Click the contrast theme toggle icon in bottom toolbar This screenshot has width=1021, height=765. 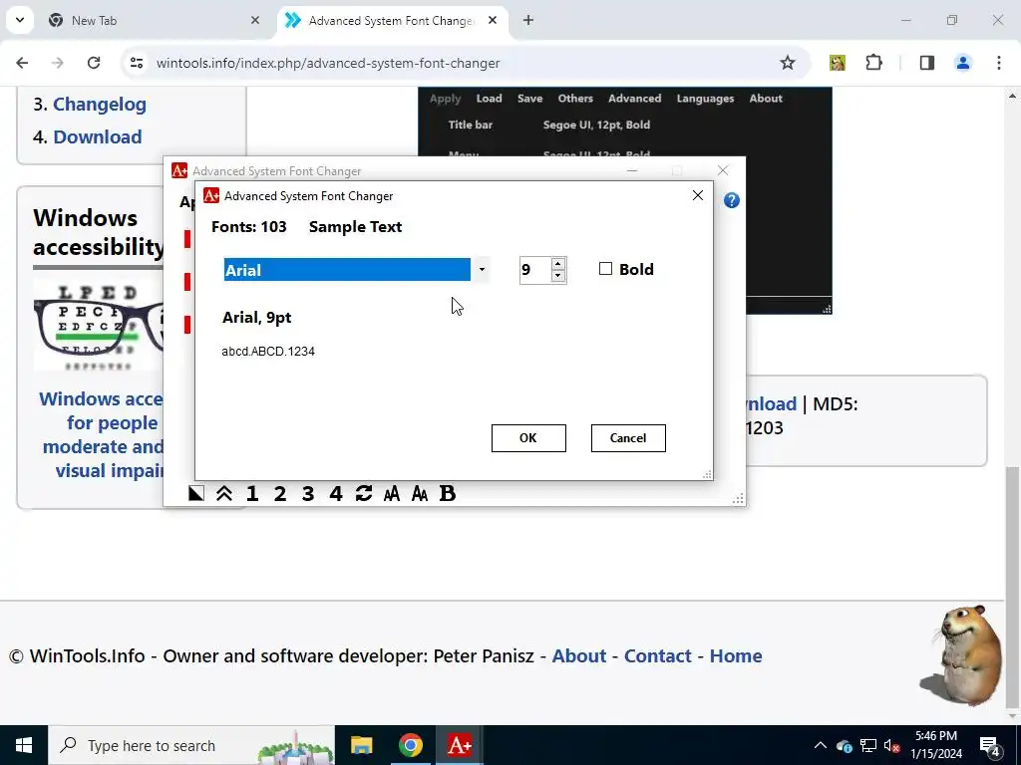pos(196,494)
